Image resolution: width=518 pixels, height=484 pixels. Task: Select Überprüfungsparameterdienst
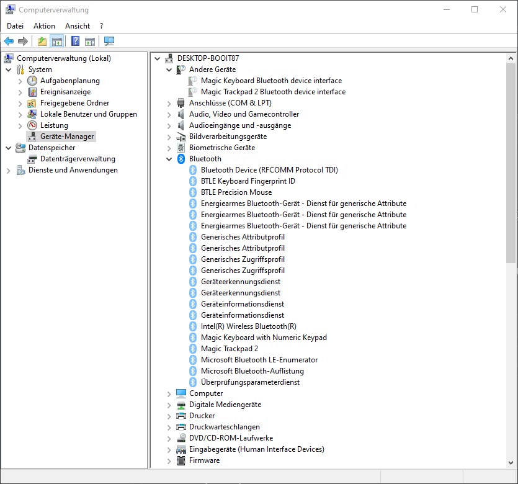point(250,382)
